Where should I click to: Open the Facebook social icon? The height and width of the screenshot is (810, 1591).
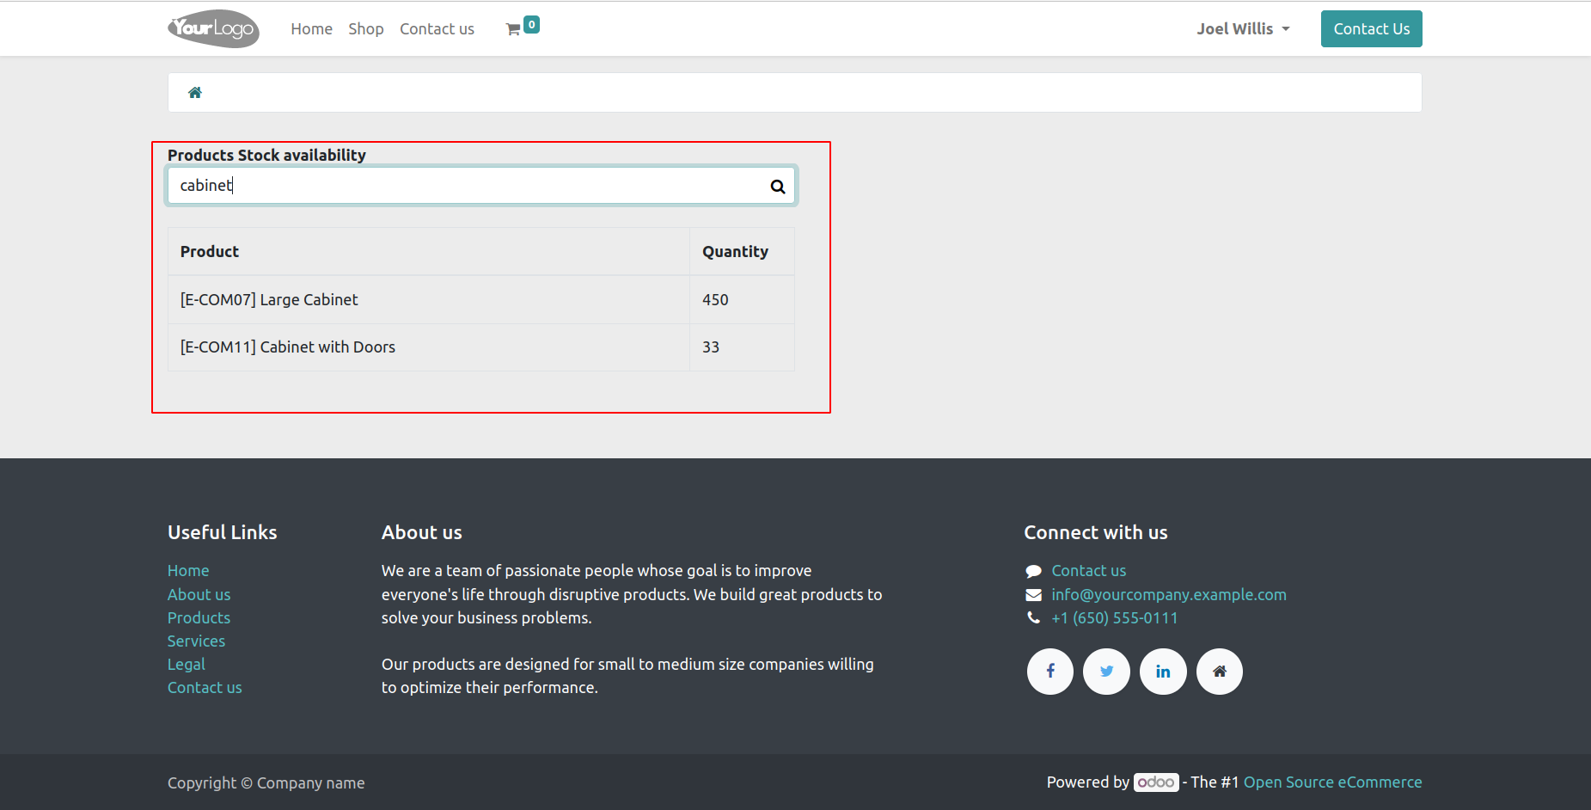1049,672
